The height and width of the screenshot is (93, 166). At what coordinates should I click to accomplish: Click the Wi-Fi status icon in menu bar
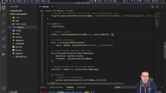pos(132,1)
